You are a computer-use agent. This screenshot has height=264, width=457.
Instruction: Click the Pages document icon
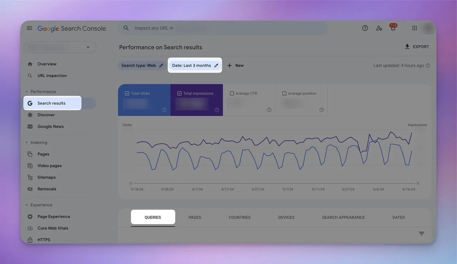(30, 154)
